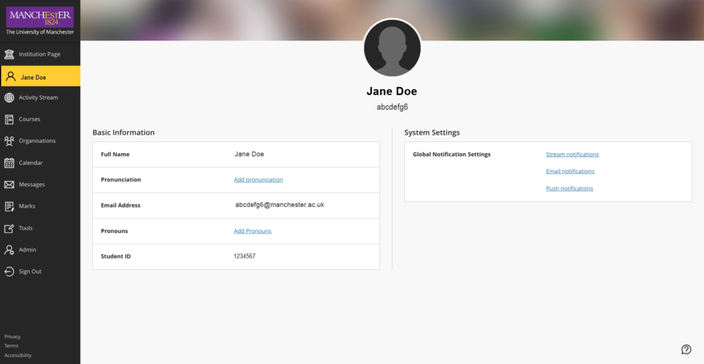Click the Student ID label
Viewport: 704px width, 364px height.
pyautogui.click(x=115, y=256)
